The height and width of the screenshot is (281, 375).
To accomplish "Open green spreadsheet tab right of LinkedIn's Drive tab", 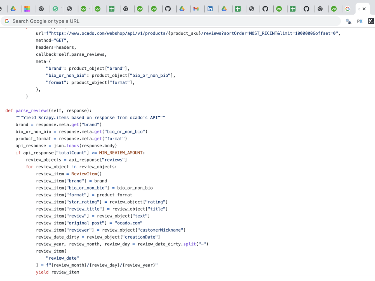I will [x=238, y=9].
